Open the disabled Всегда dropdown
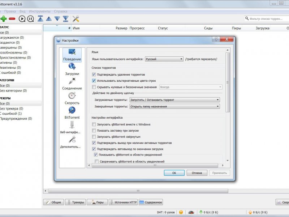 [191, 87]
